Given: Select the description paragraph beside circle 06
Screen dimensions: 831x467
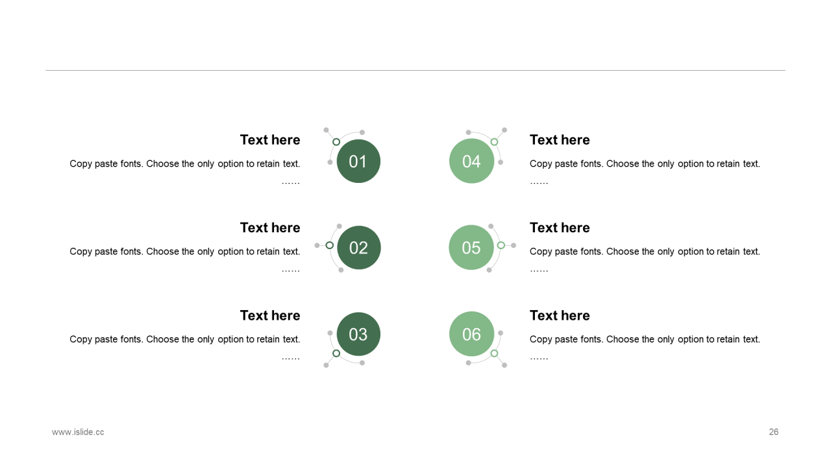Looking at the screenshot, I should click(645, 347).
